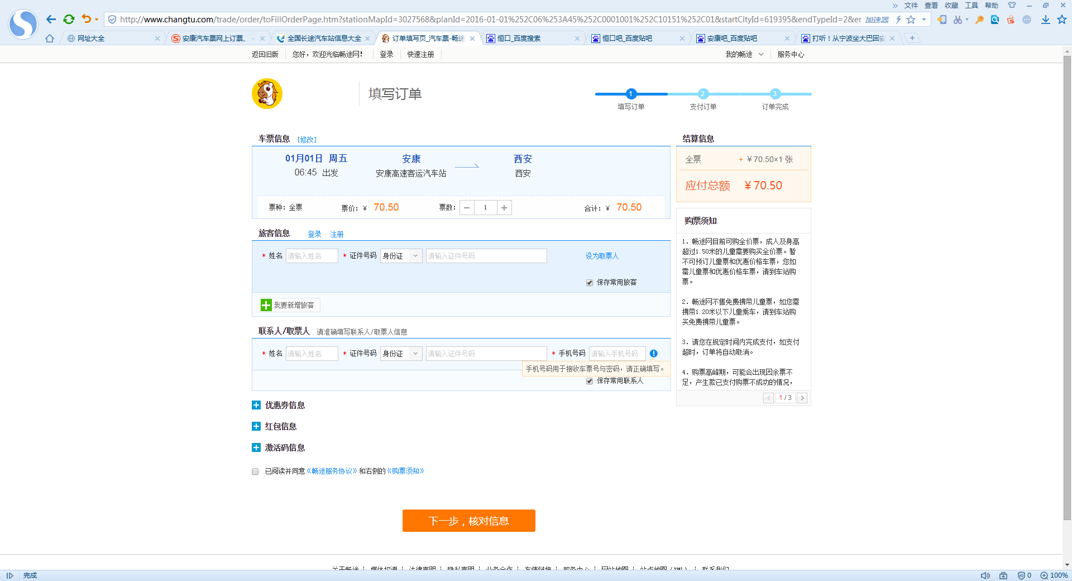The width and height of the screenshot is (1072, 581).
Task: Click the 修改 link beside 车票信息
Action: (x=307, y=140)
